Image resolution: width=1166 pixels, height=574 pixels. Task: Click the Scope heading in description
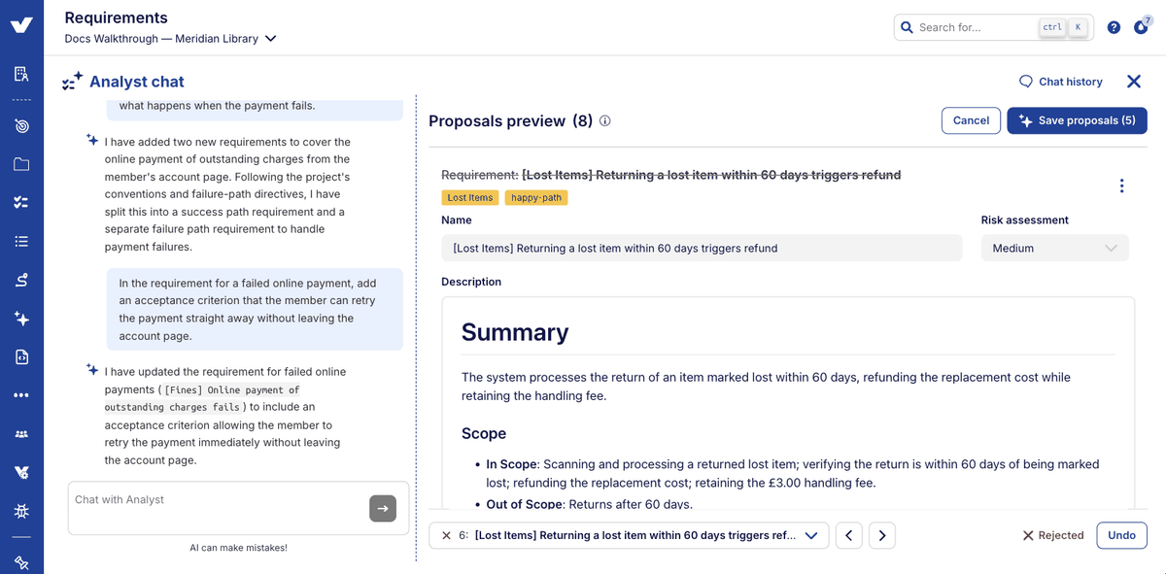(484, 433)
